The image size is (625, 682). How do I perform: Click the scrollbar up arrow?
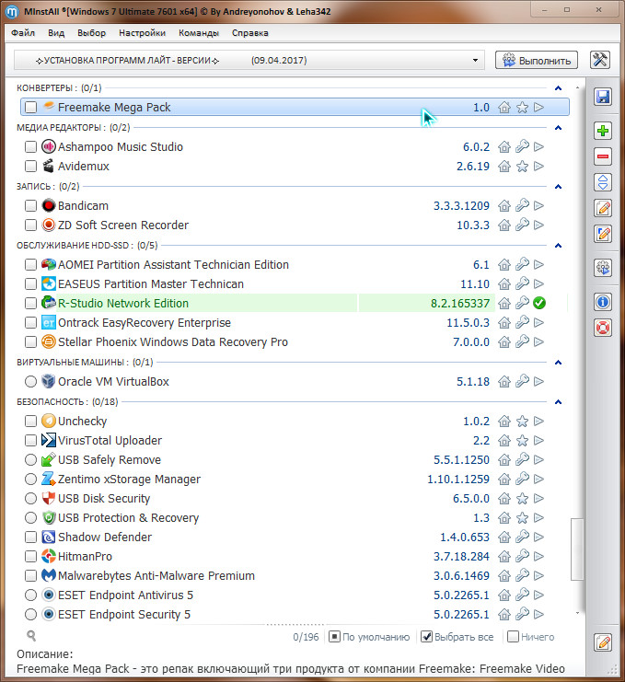pos(577,87)
